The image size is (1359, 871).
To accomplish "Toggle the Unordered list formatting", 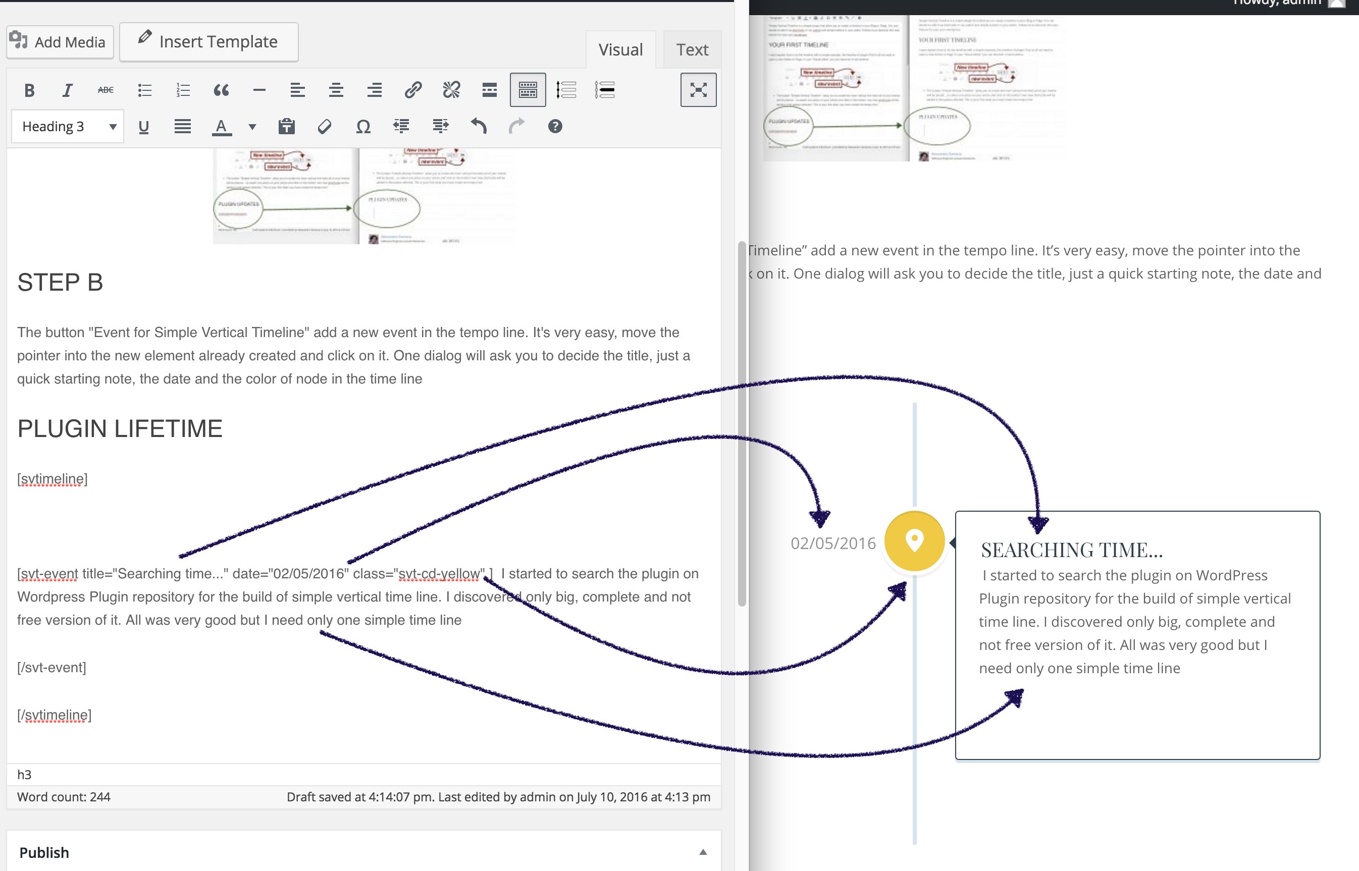I will [x=144, y=90].
